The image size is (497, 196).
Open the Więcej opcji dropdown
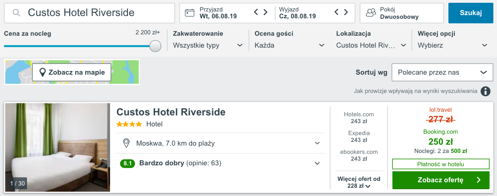coord(453,45)
